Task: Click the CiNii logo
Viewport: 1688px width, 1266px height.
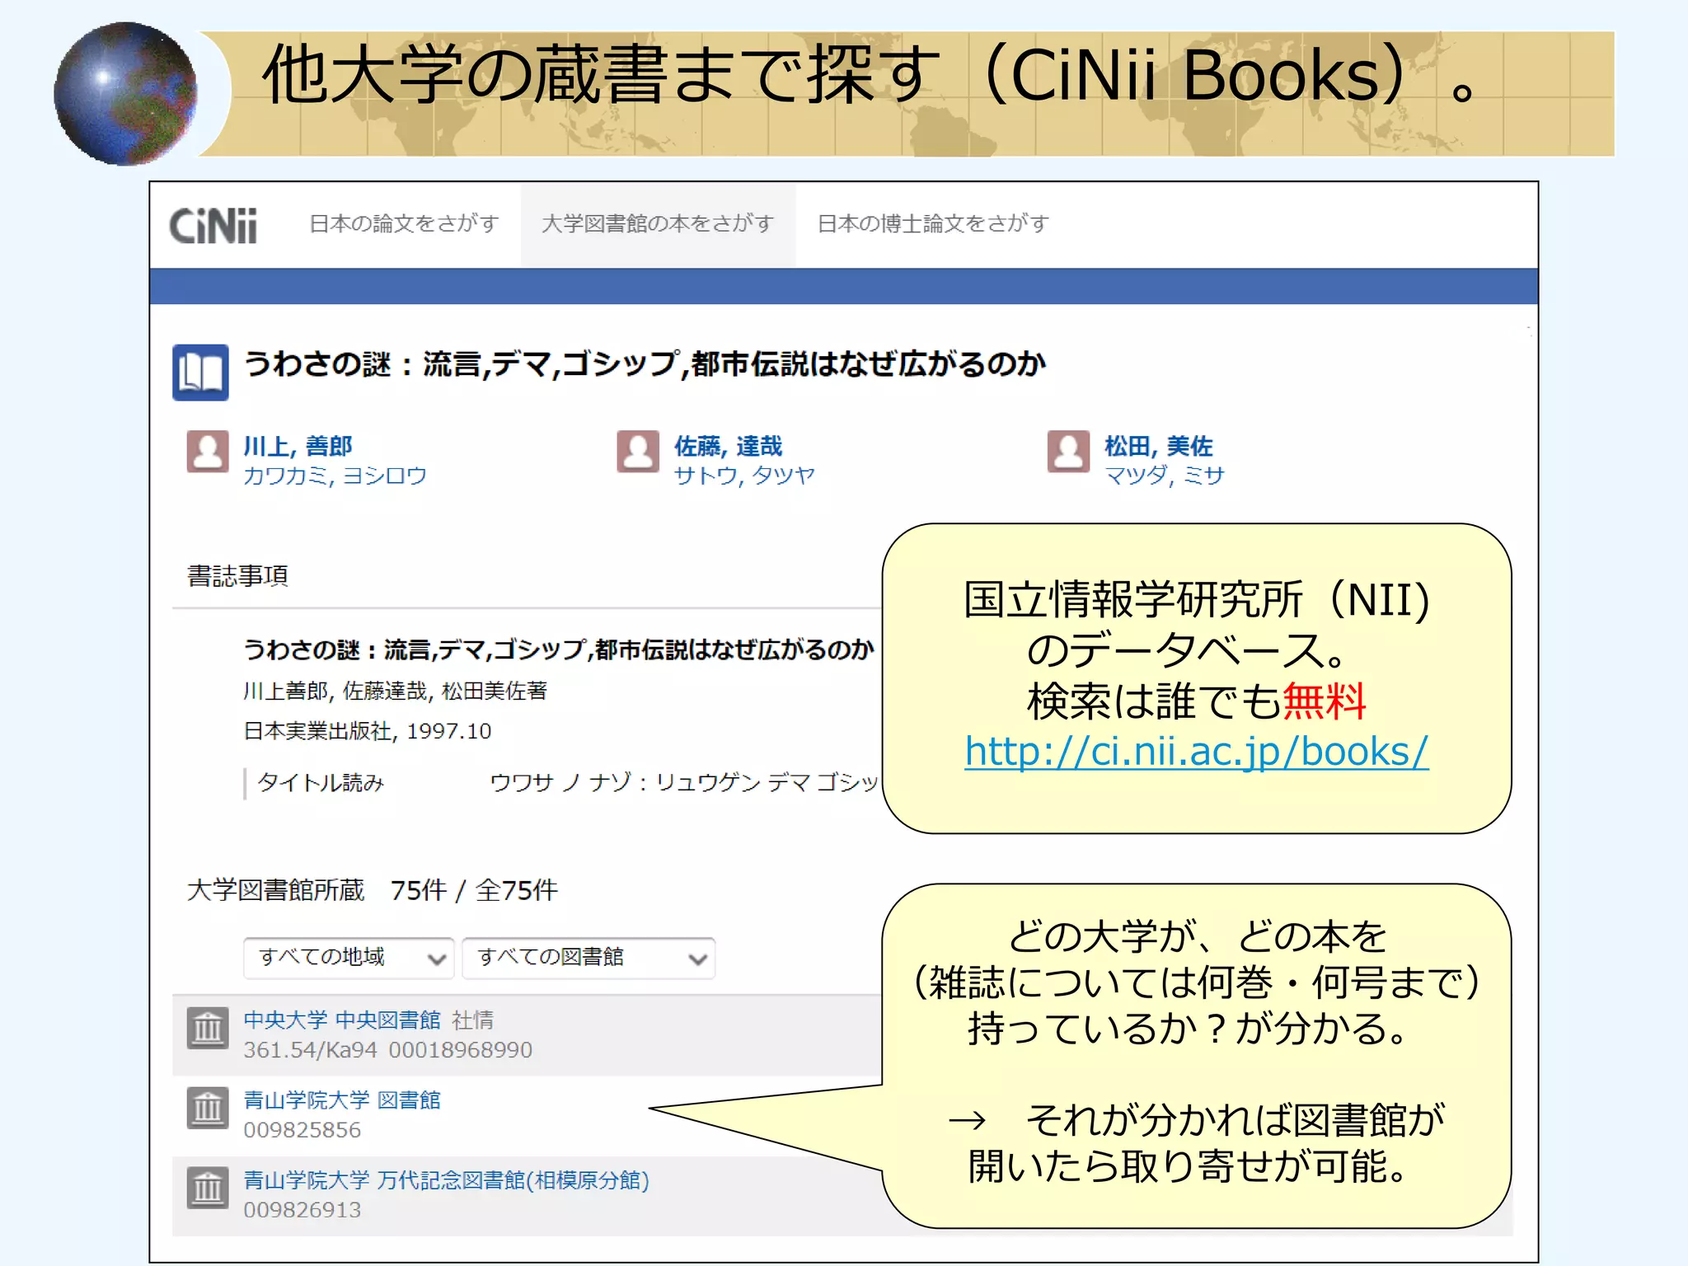Action: [213, 225]
